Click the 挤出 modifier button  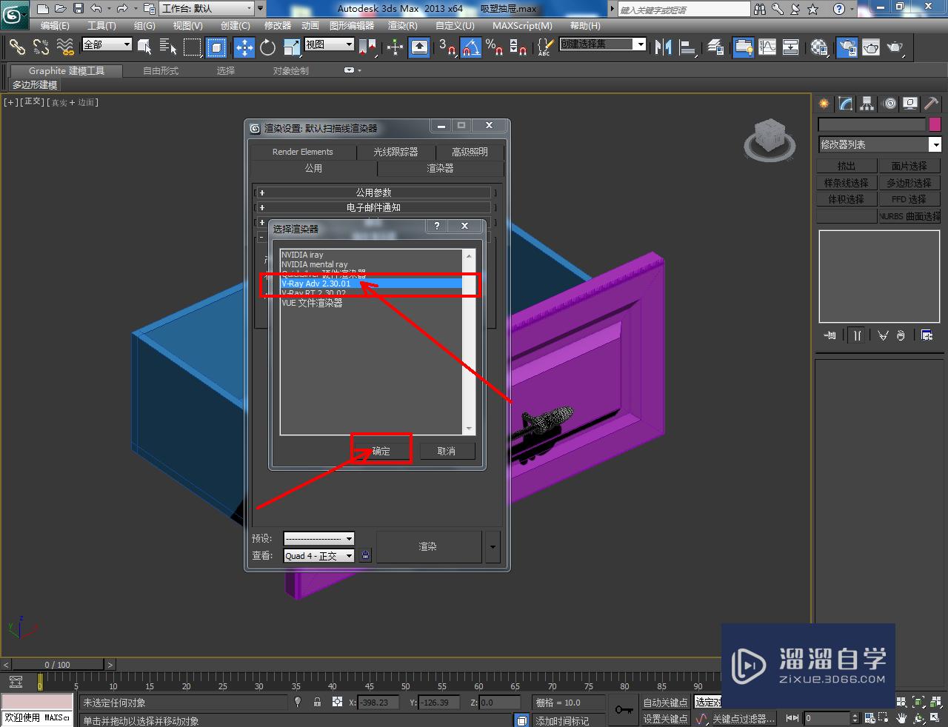tap(847, 166)
